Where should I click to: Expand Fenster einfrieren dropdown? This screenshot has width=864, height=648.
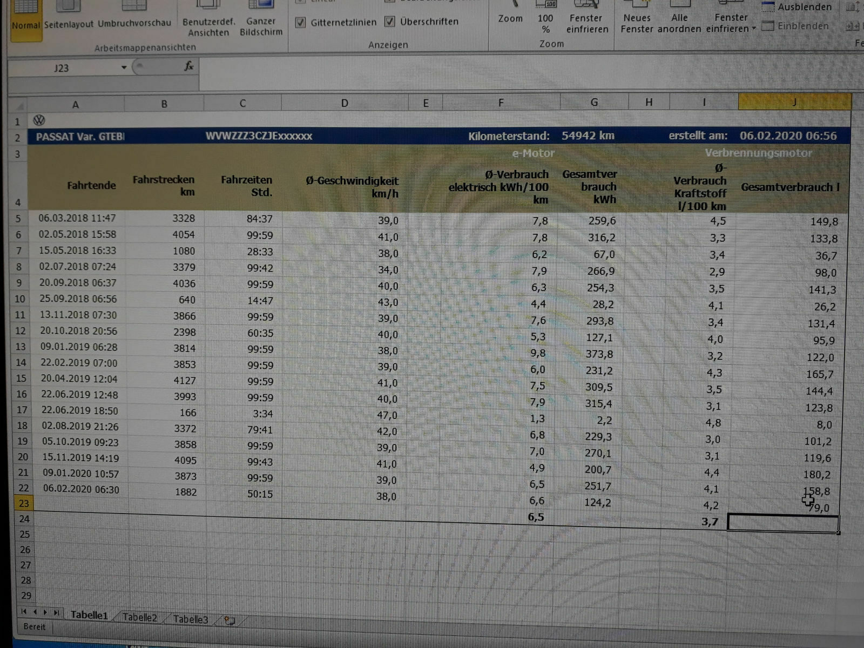[x=731, y=23]
